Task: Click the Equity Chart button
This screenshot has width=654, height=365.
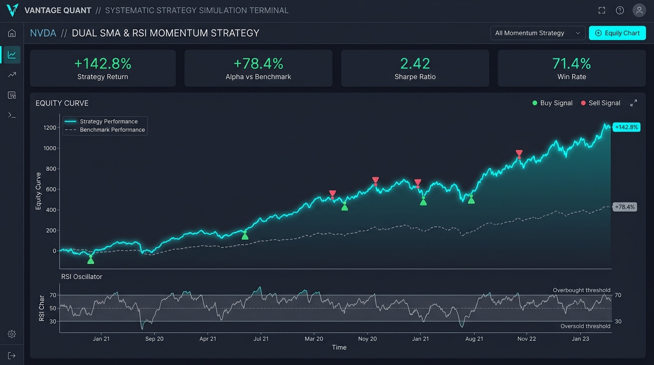Action: coord(617,33)
